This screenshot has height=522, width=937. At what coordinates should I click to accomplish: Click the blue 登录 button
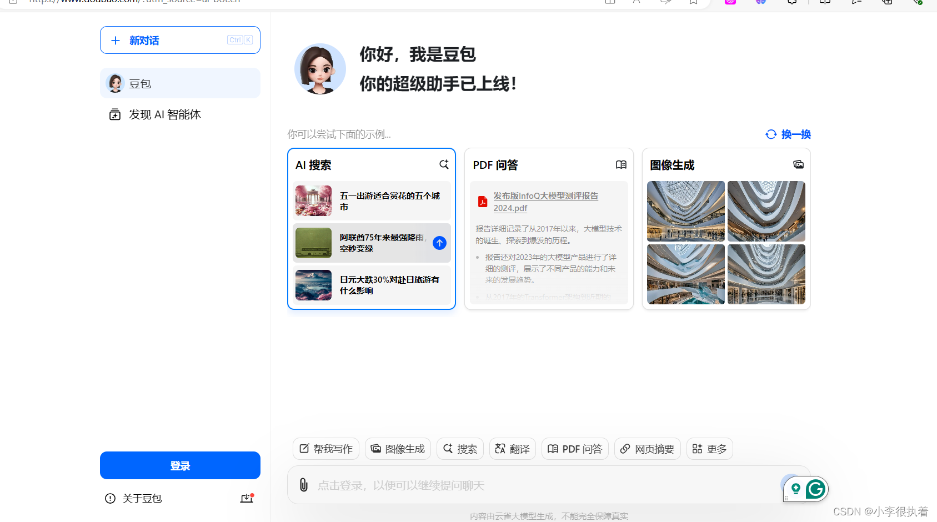180,465
